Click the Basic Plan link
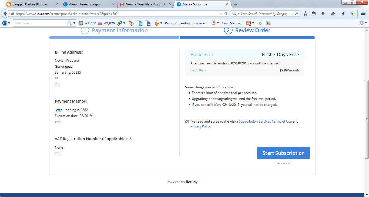The height and width of the screenshot is (197, 369). (x=198, y=70)
